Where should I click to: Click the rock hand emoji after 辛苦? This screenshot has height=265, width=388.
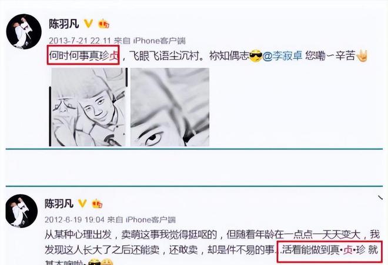(362, 56)
